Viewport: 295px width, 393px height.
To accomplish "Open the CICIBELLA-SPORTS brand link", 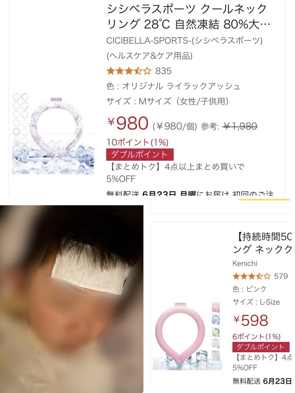I will (185, 40).
